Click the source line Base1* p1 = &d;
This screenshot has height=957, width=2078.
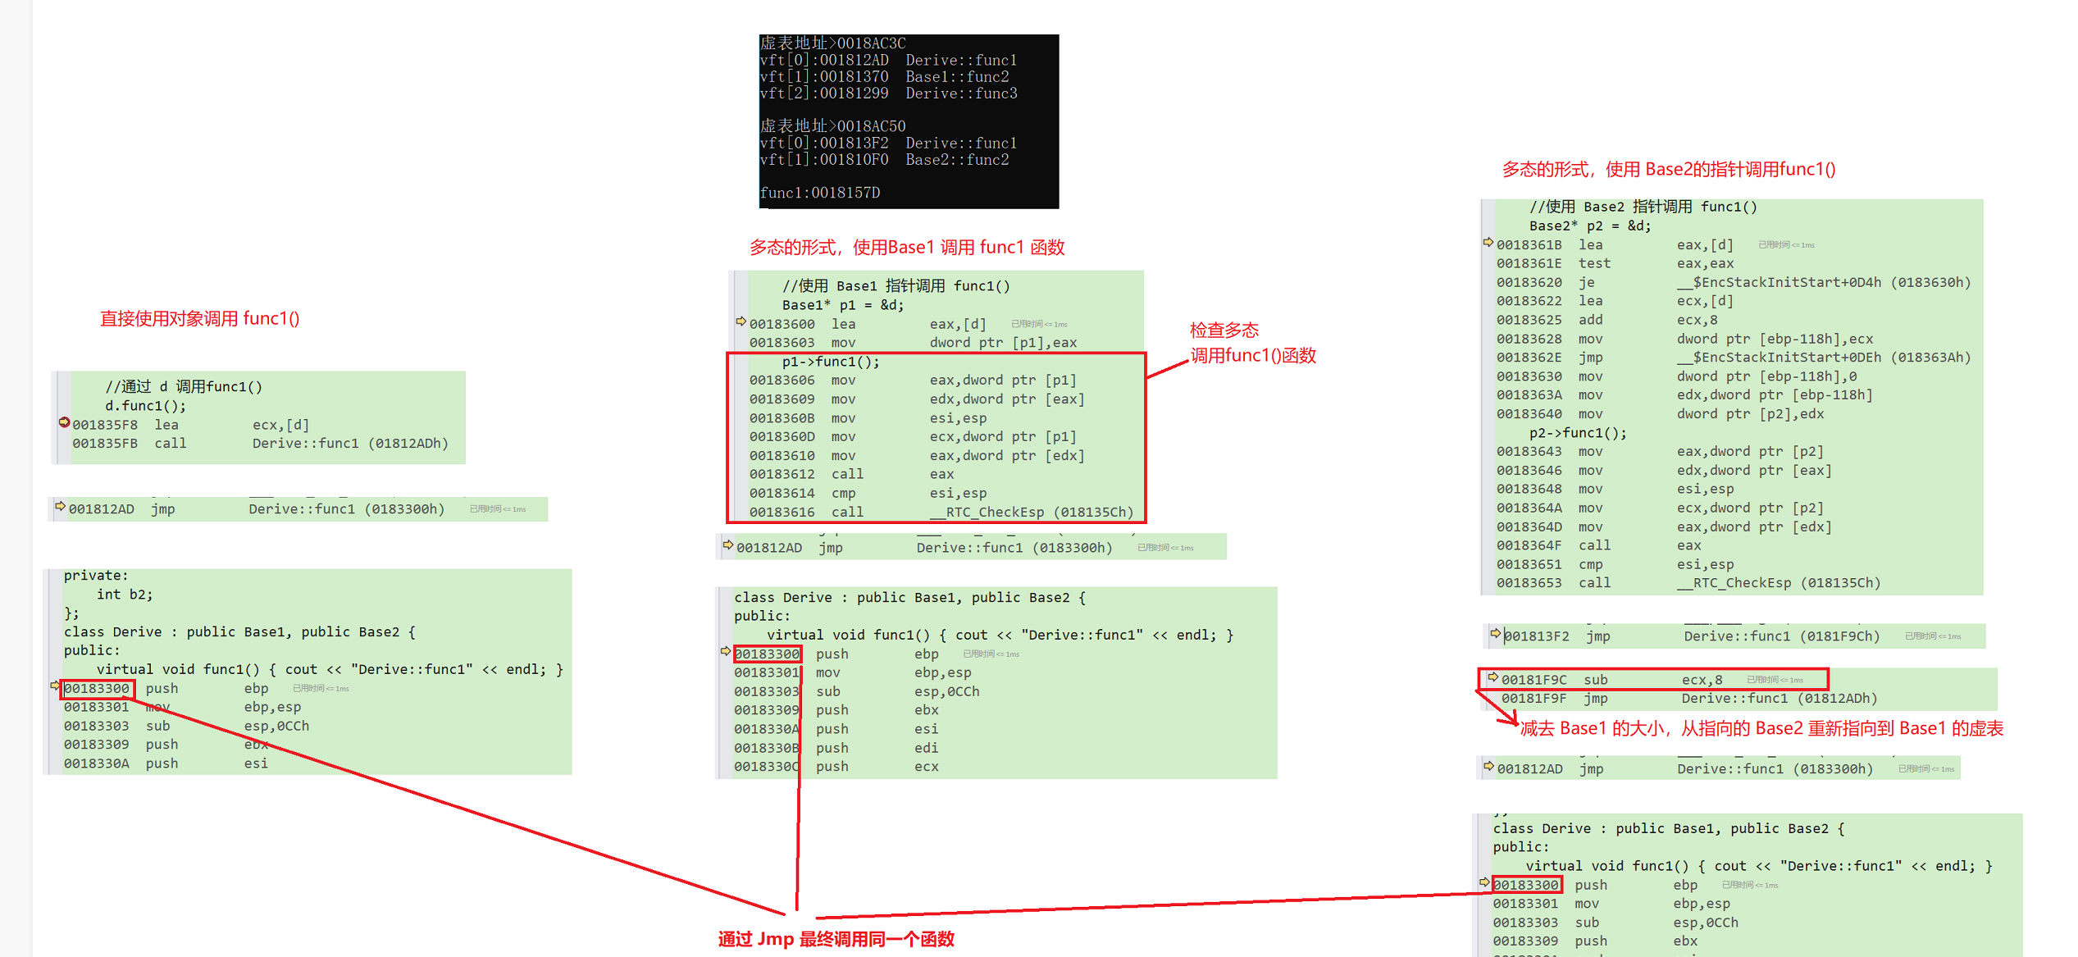coord(843,305)
